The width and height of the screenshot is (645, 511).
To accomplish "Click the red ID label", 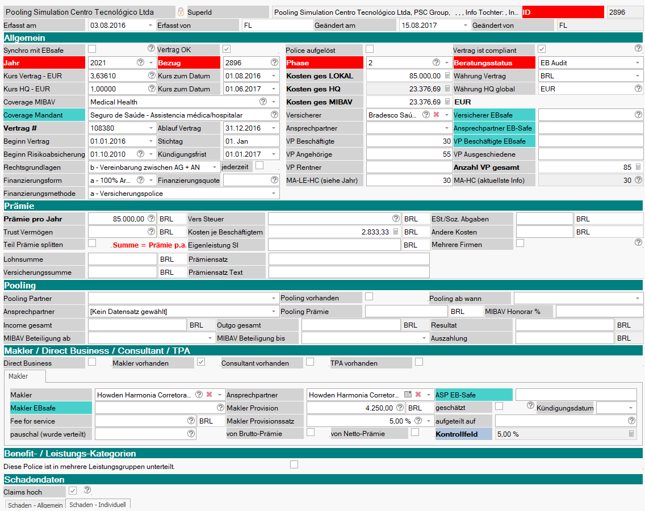I will (x=562, y=12).
